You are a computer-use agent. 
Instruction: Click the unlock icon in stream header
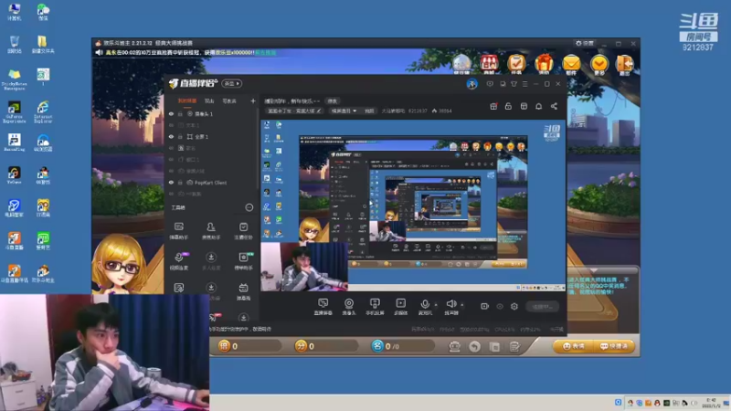point(508,106)
